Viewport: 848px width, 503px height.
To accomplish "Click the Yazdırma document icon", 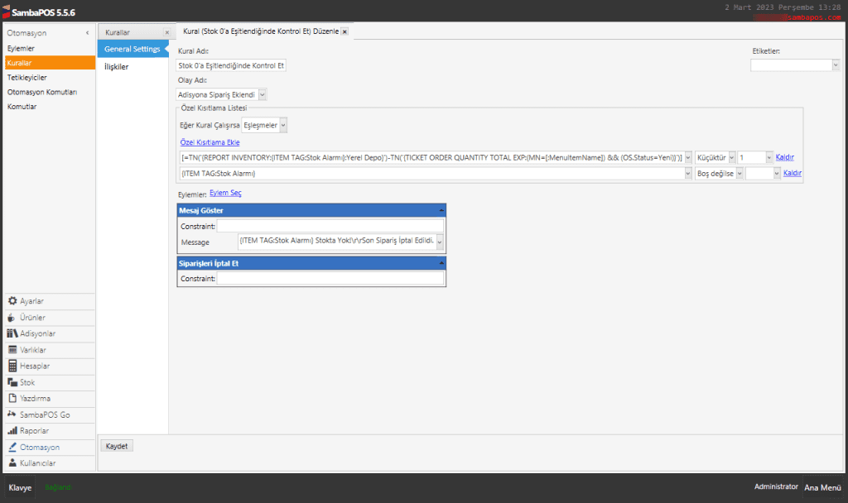I will pyautogui.click(x=12, y=398).
